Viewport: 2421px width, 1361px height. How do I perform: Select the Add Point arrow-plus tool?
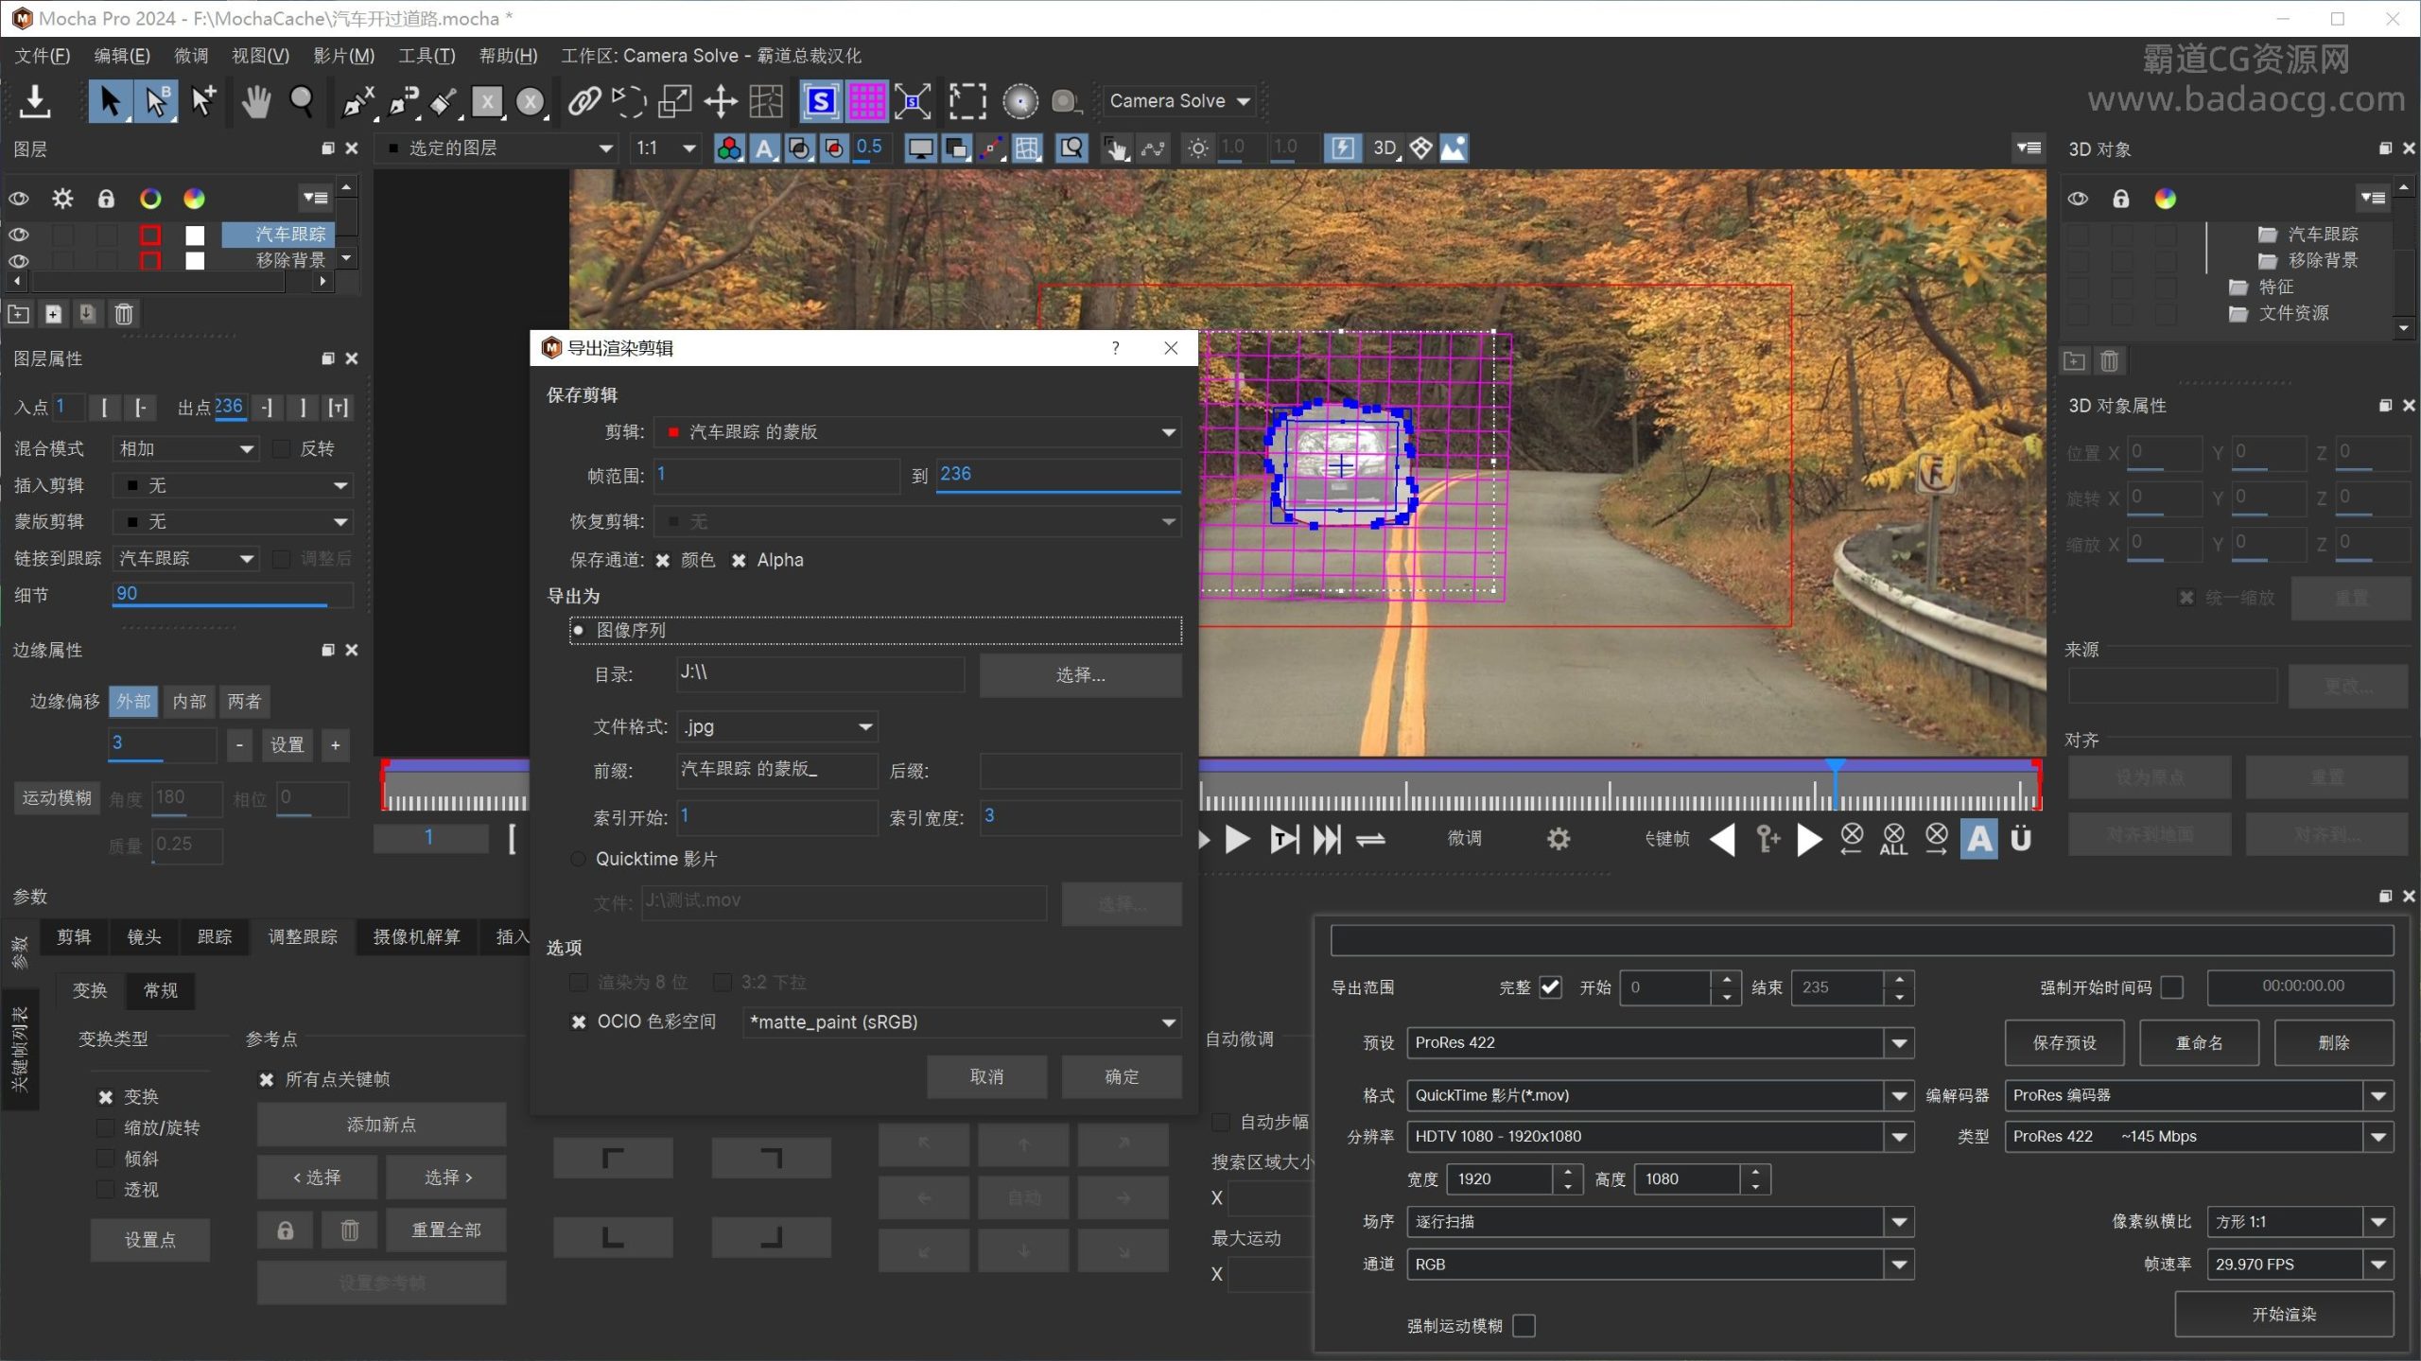pyautogui.click(x=202, y=101)
